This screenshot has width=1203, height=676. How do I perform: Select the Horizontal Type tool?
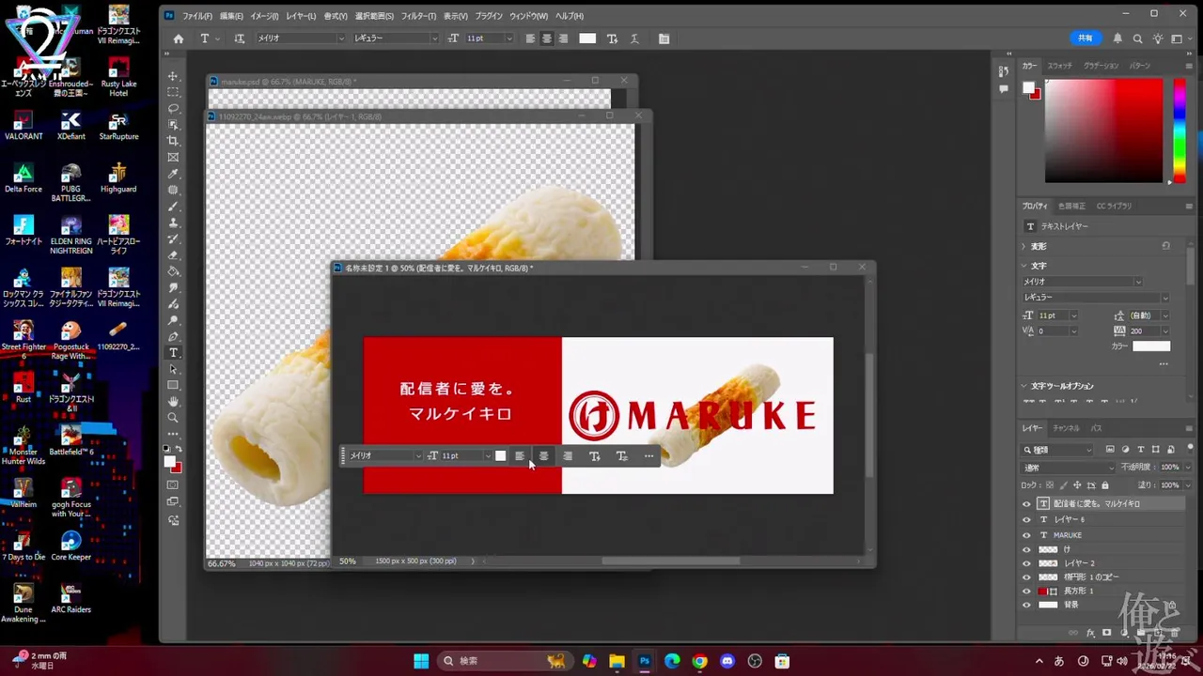pos(173,352)
